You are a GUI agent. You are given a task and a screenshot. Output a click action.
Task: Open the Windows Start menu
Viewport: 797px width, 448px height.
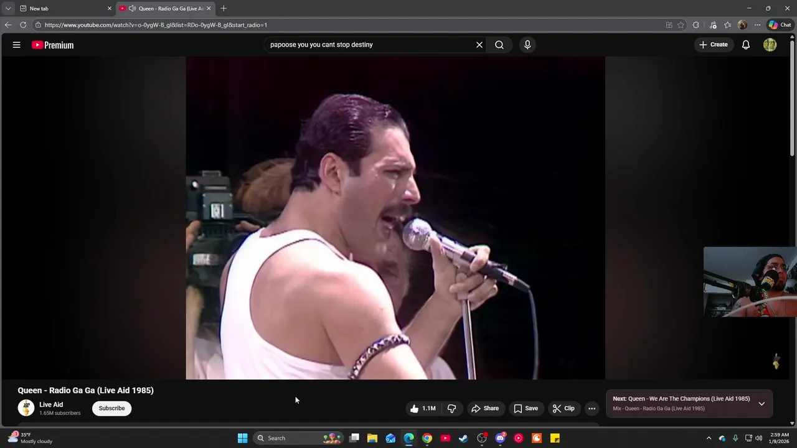click(x=243, y=438)
